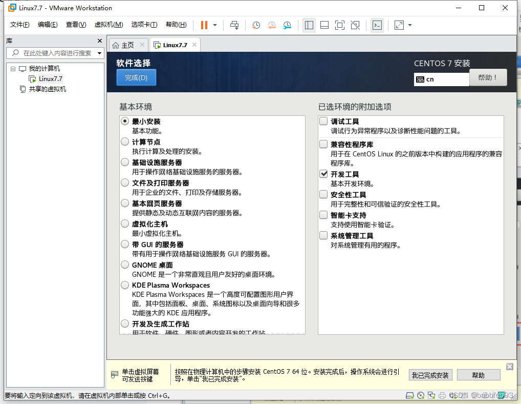The image size is (521, 404).
Task: Click the cn keyboard layout indicator
Action: click(x=441, y=79)
